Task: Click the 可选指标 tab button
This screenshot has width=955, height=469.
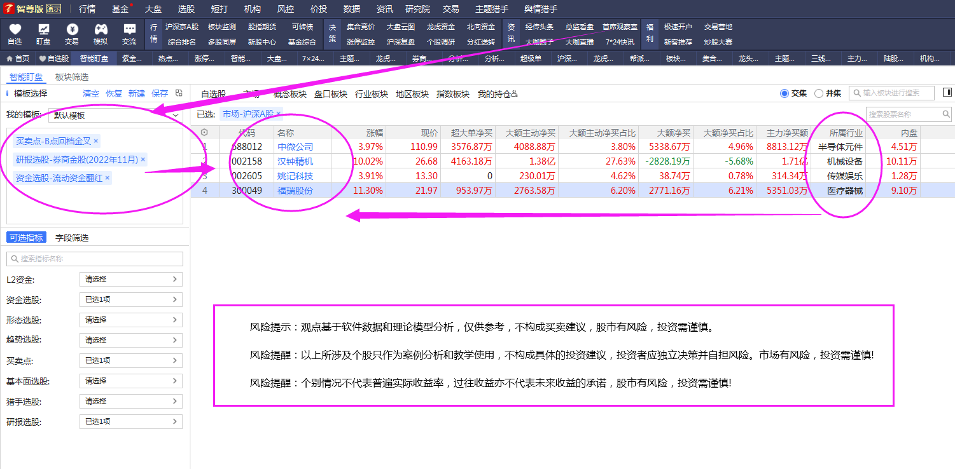Action: click(x=26, y=238)
